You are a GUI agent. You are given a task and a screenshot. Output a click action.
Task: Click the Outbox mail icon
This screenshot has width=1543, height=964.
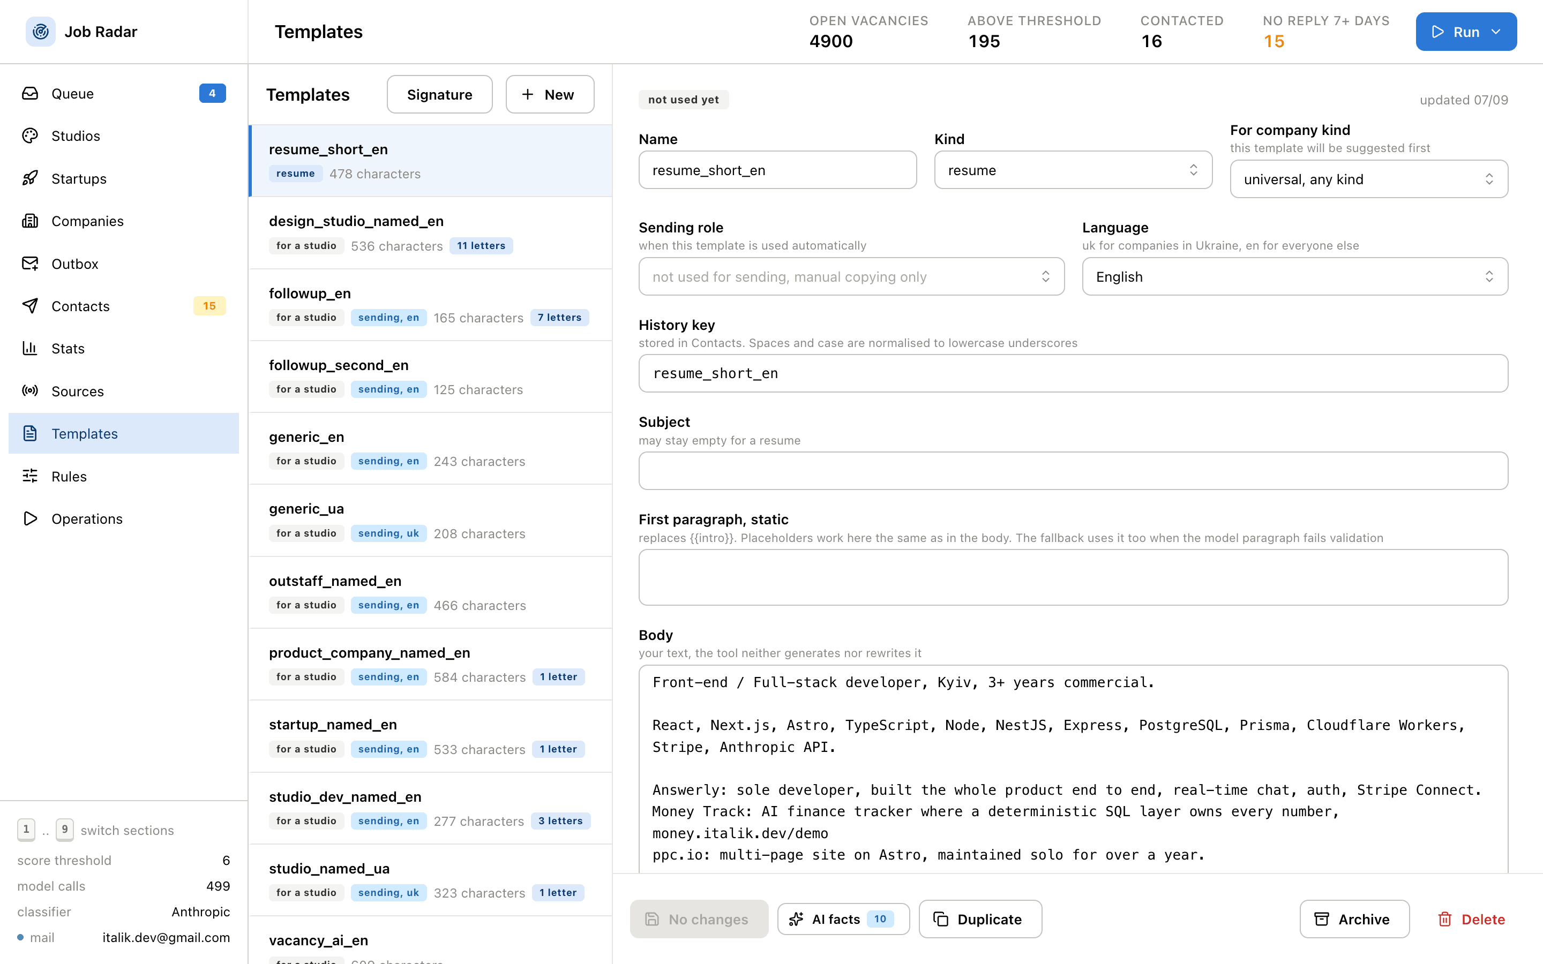(30, 263)
